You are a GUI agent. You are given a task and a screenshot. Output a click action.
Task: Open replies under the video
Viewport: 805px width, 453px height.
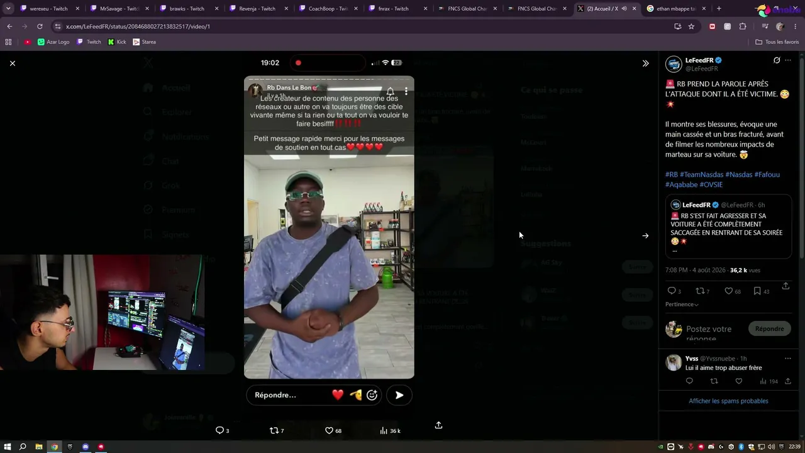[x=223, y=430]
